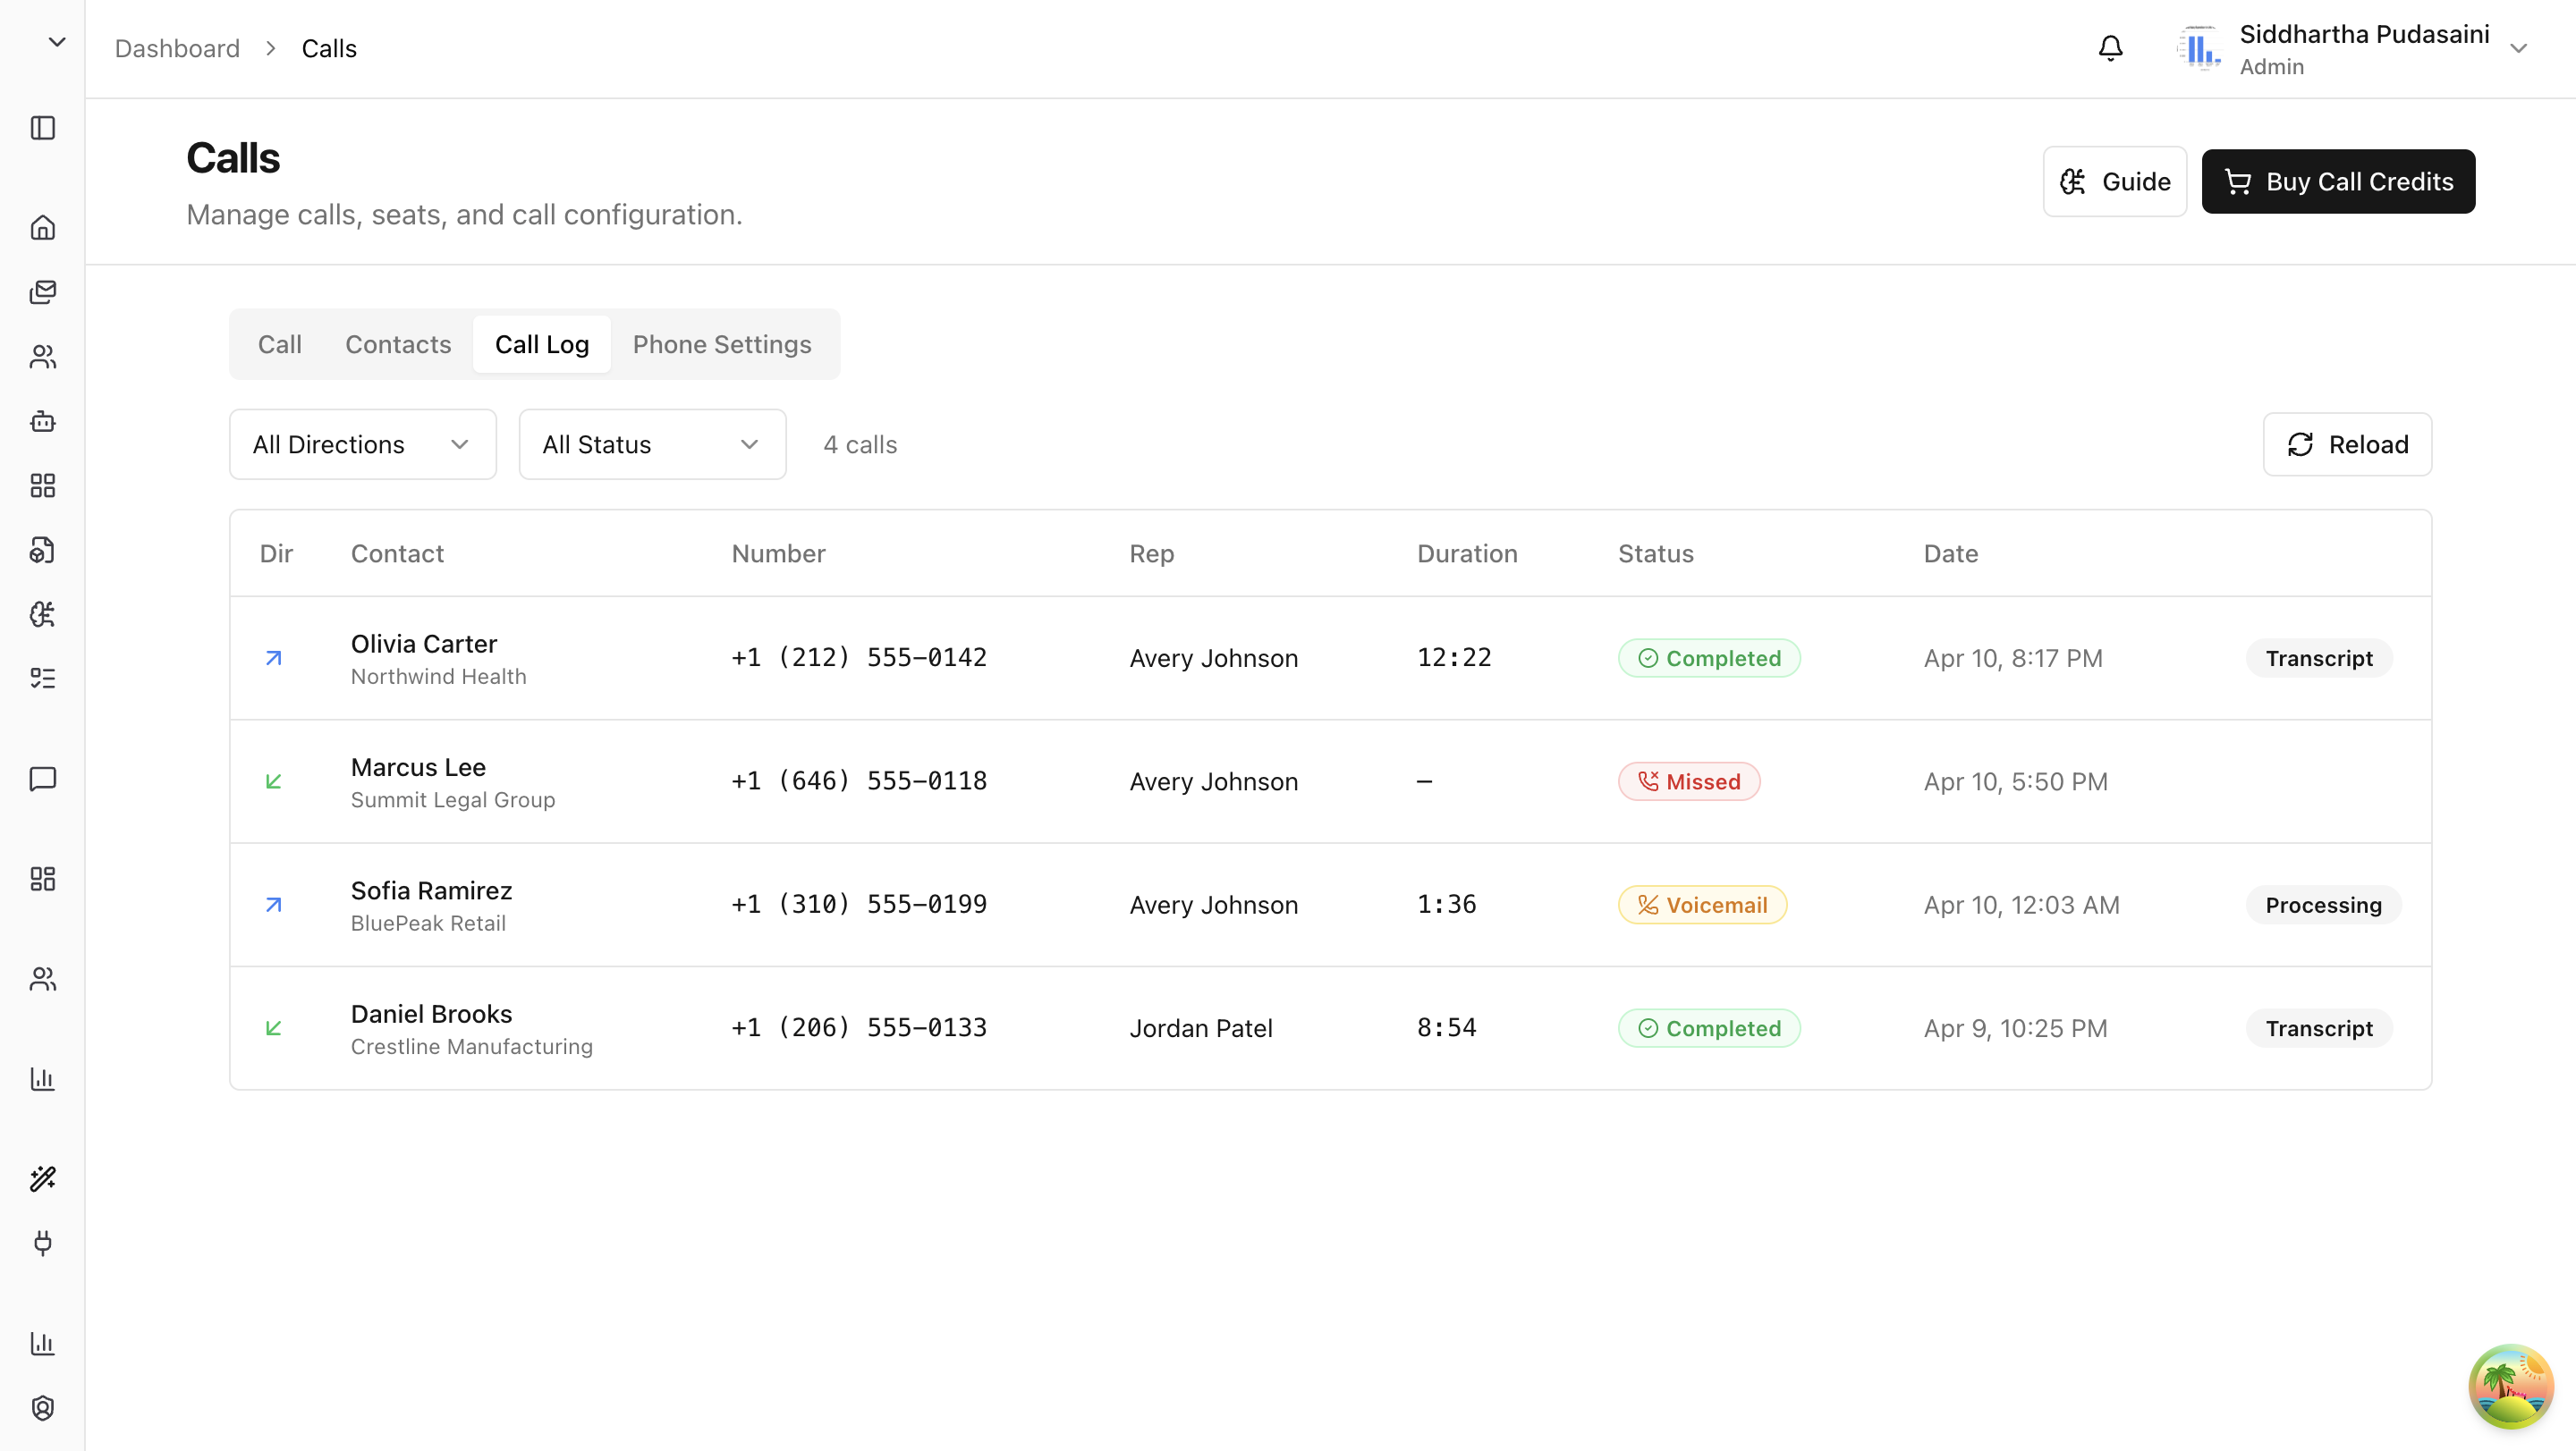Open the file-with-cube sidebar icon

click(x=42, y=550)
